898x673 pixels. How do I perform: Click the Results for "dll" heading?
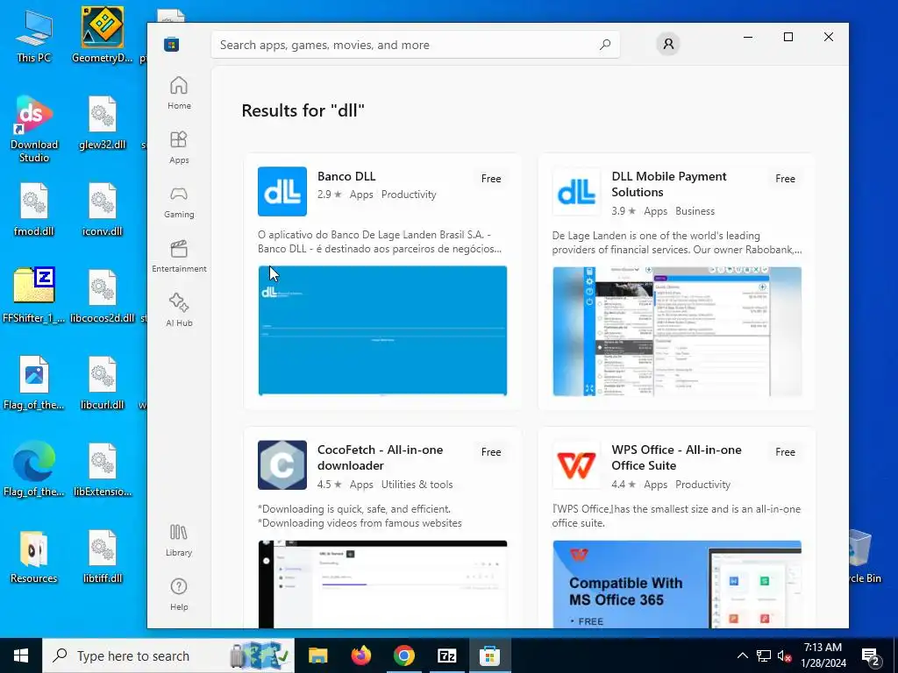click(x=303, y=110)
